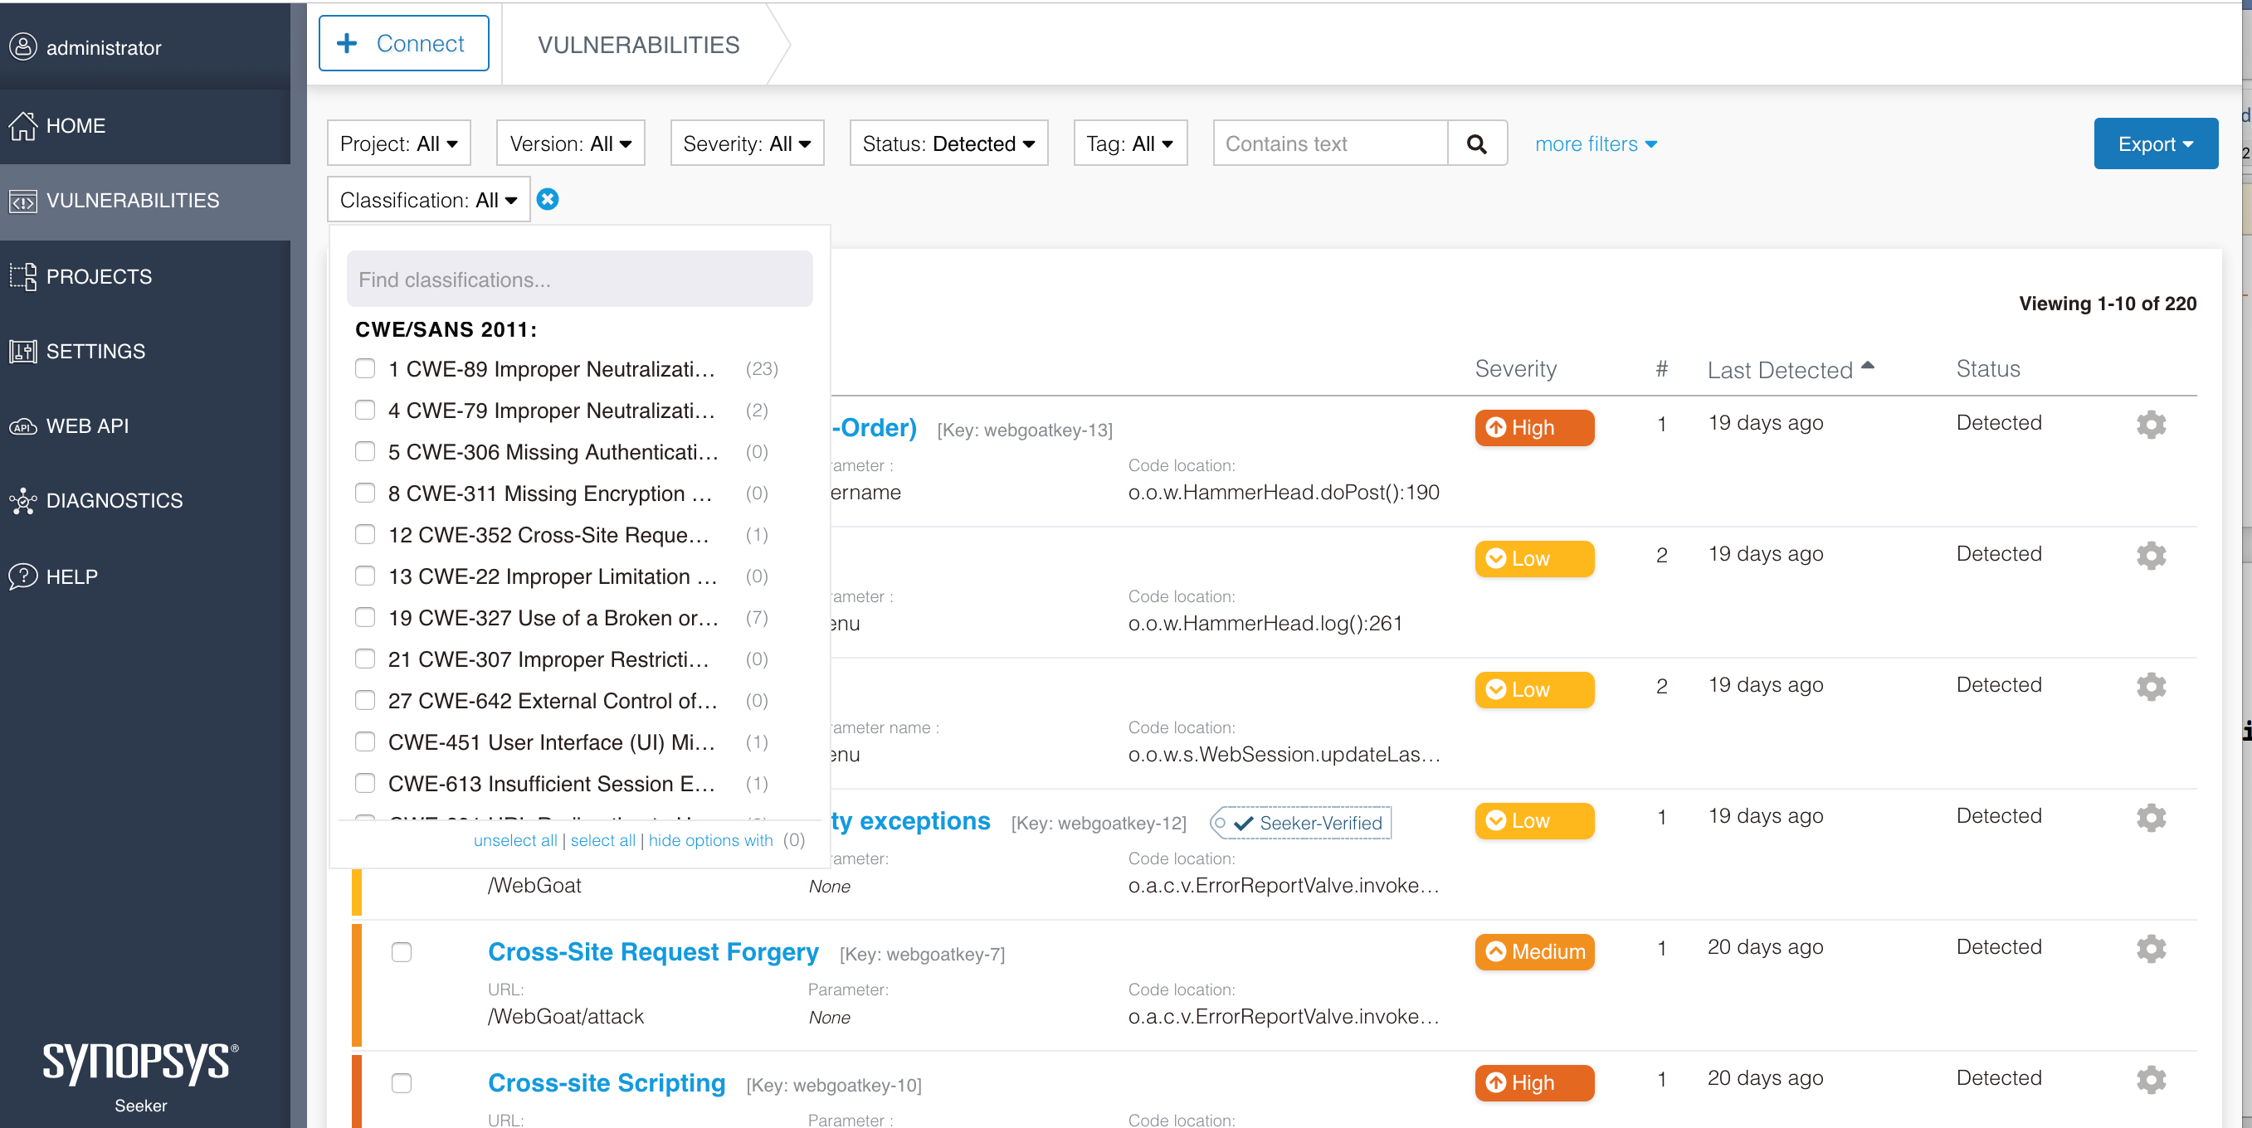The image size is (2252, 1128).
Task: Open the Version: All dropdown
Action: [570, 143]
